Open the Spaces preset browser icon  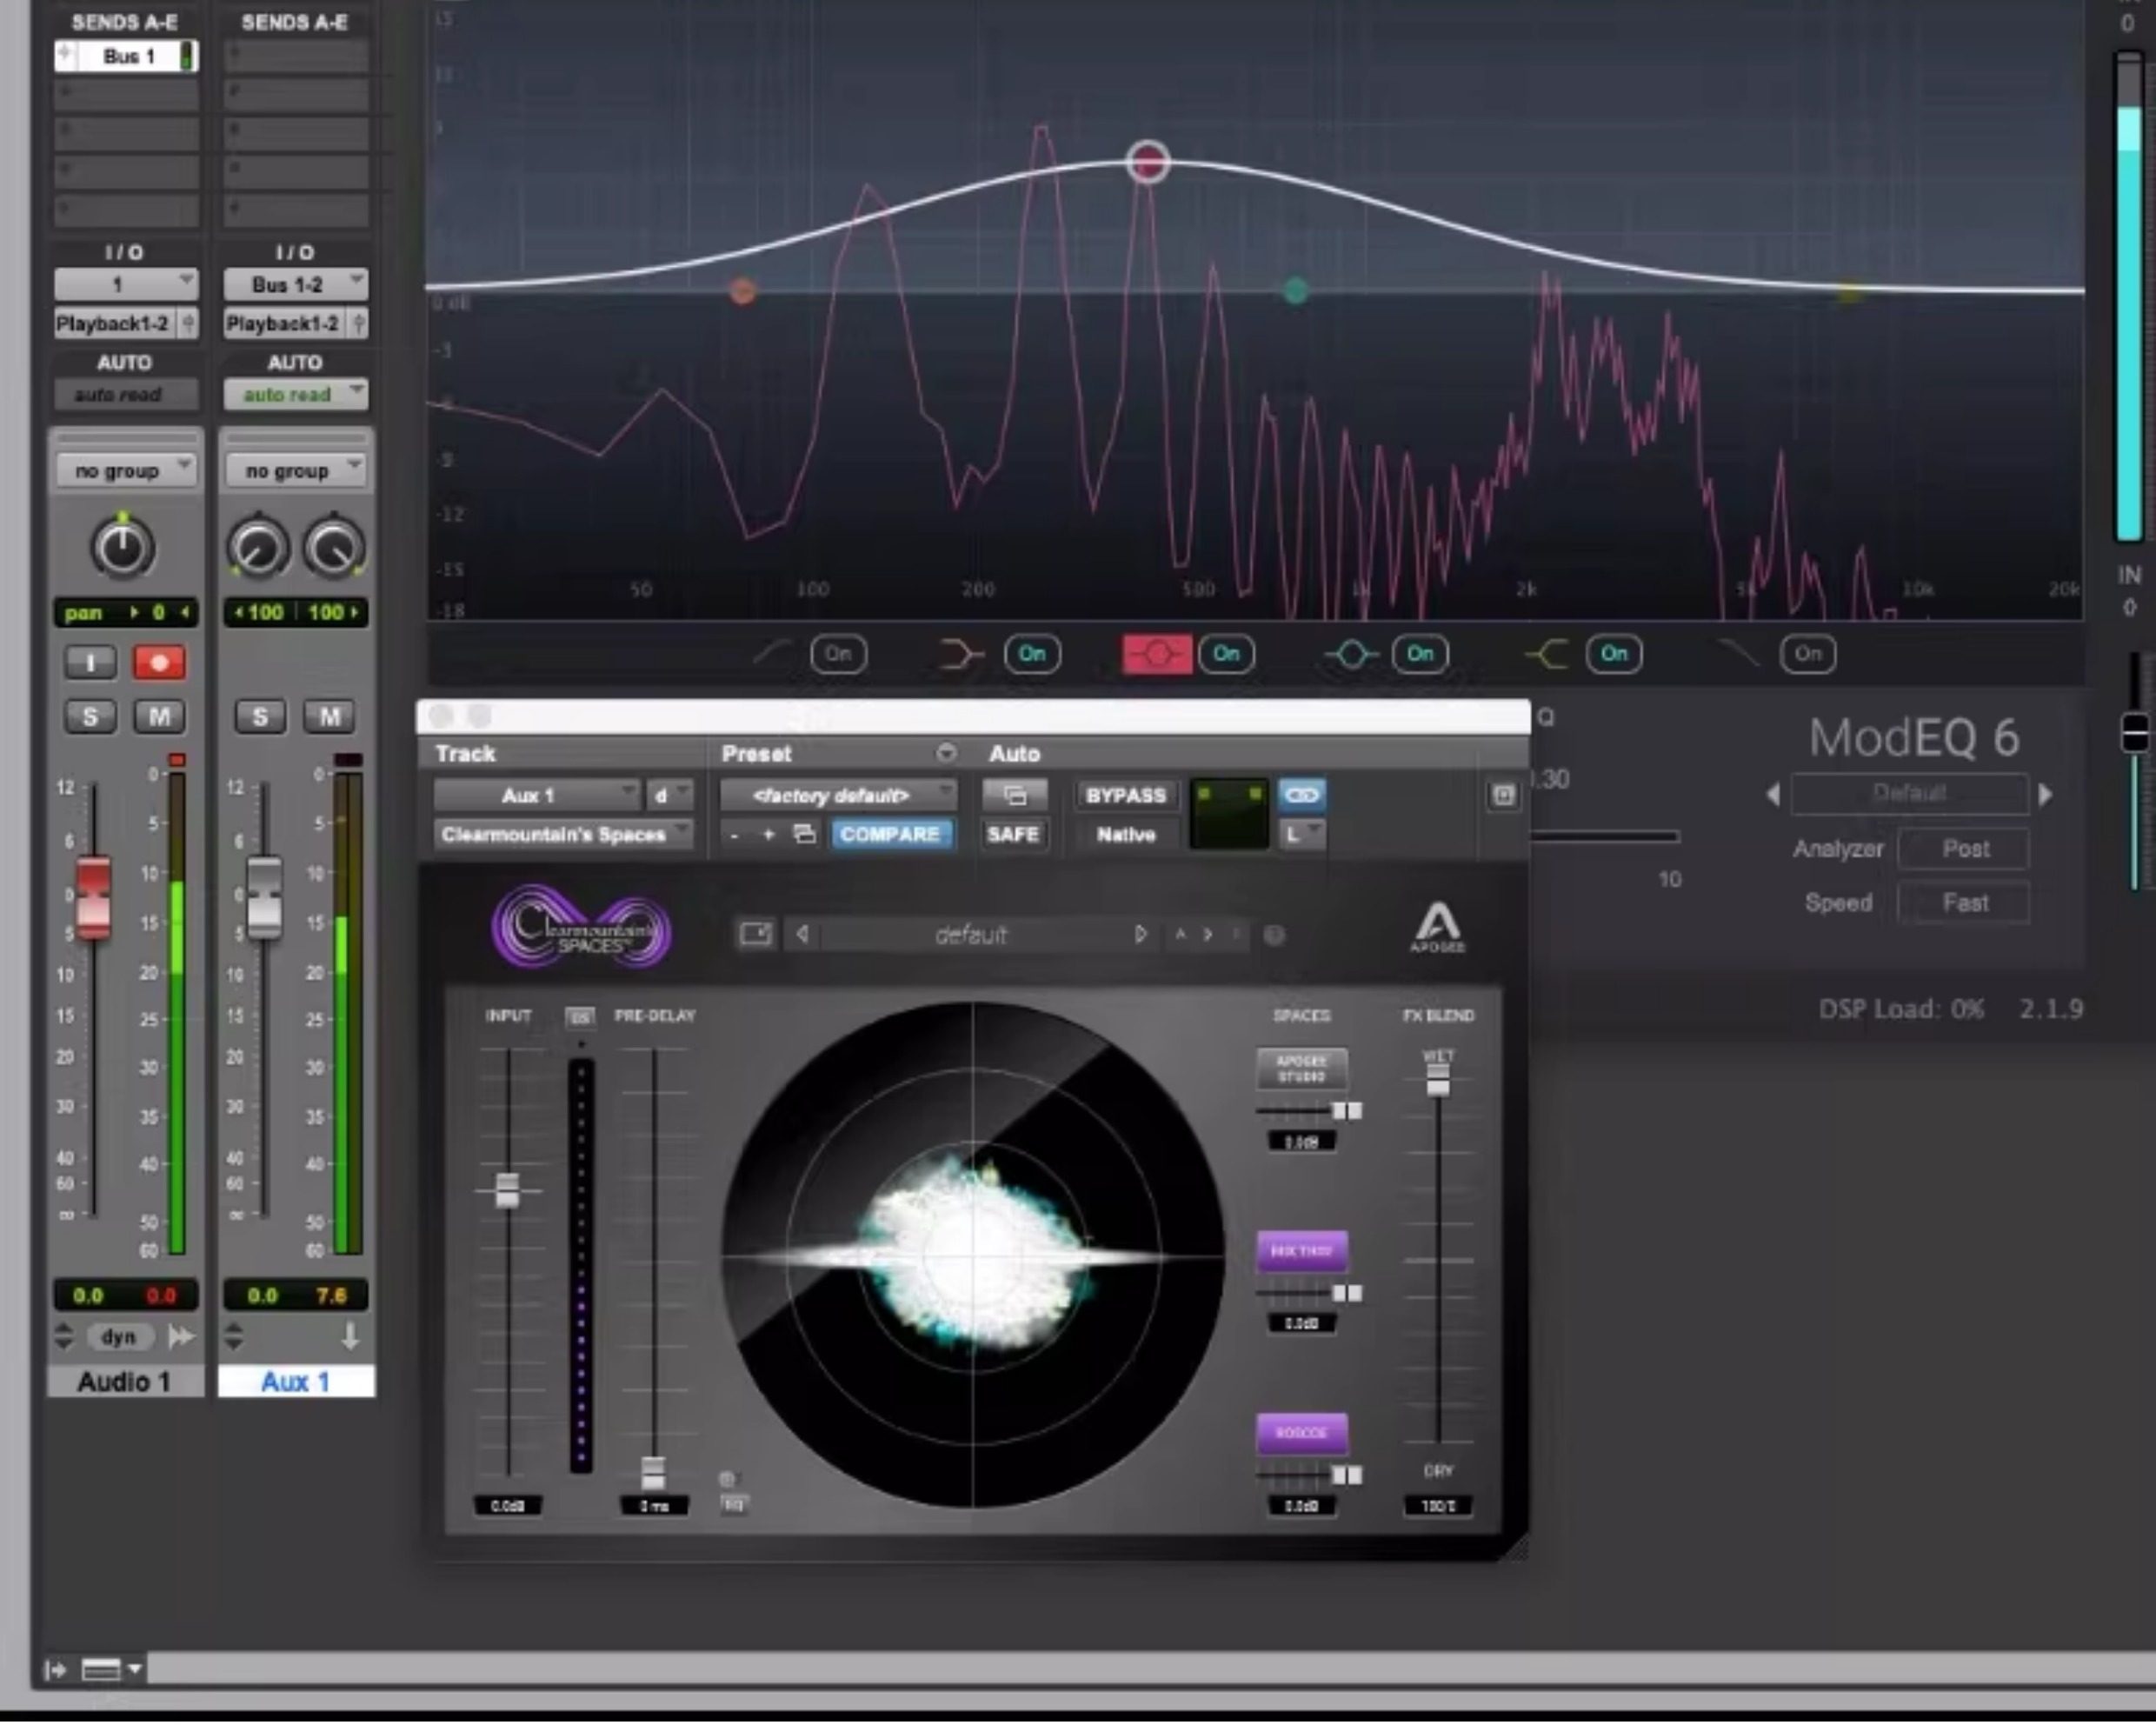(x=755, y=934)
